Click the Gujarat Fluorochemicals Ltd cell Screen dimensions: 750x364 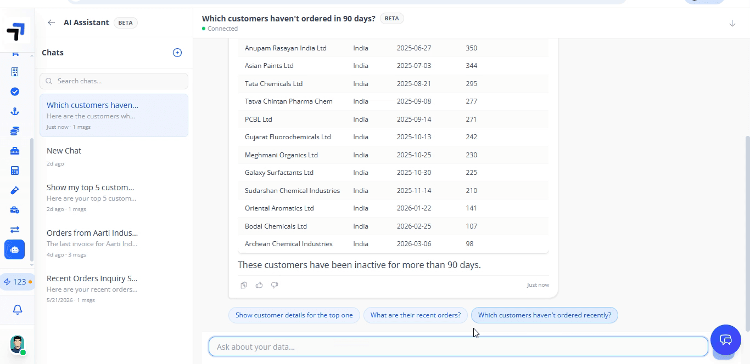288,137
